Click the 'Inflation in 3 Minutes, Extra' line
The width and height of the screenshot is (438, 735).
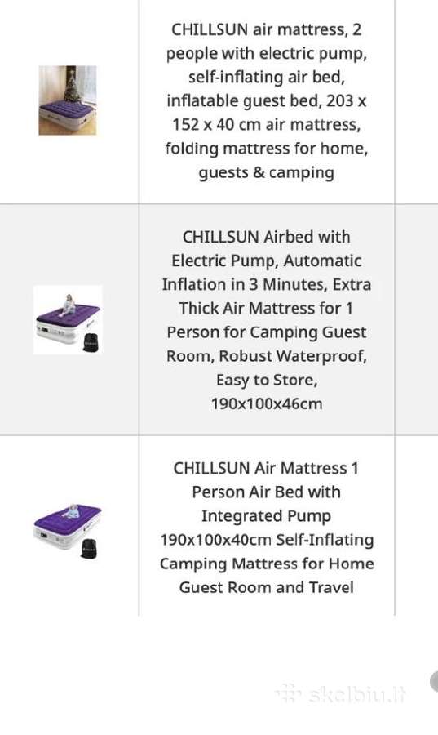click(266, 284)
